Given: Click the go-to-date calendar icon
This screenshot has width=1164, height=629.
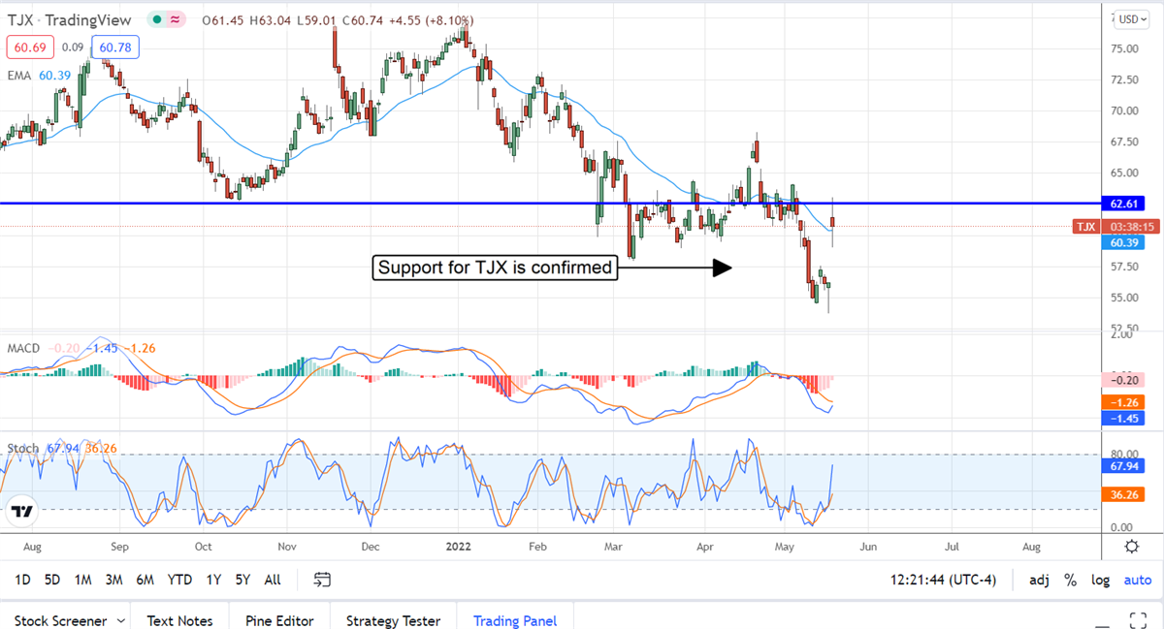Looking at the screenshot, I should (x=323, y=580).
